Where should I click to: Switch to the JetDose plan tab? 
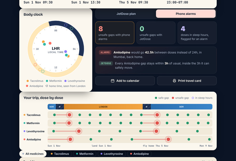[126, 14]
